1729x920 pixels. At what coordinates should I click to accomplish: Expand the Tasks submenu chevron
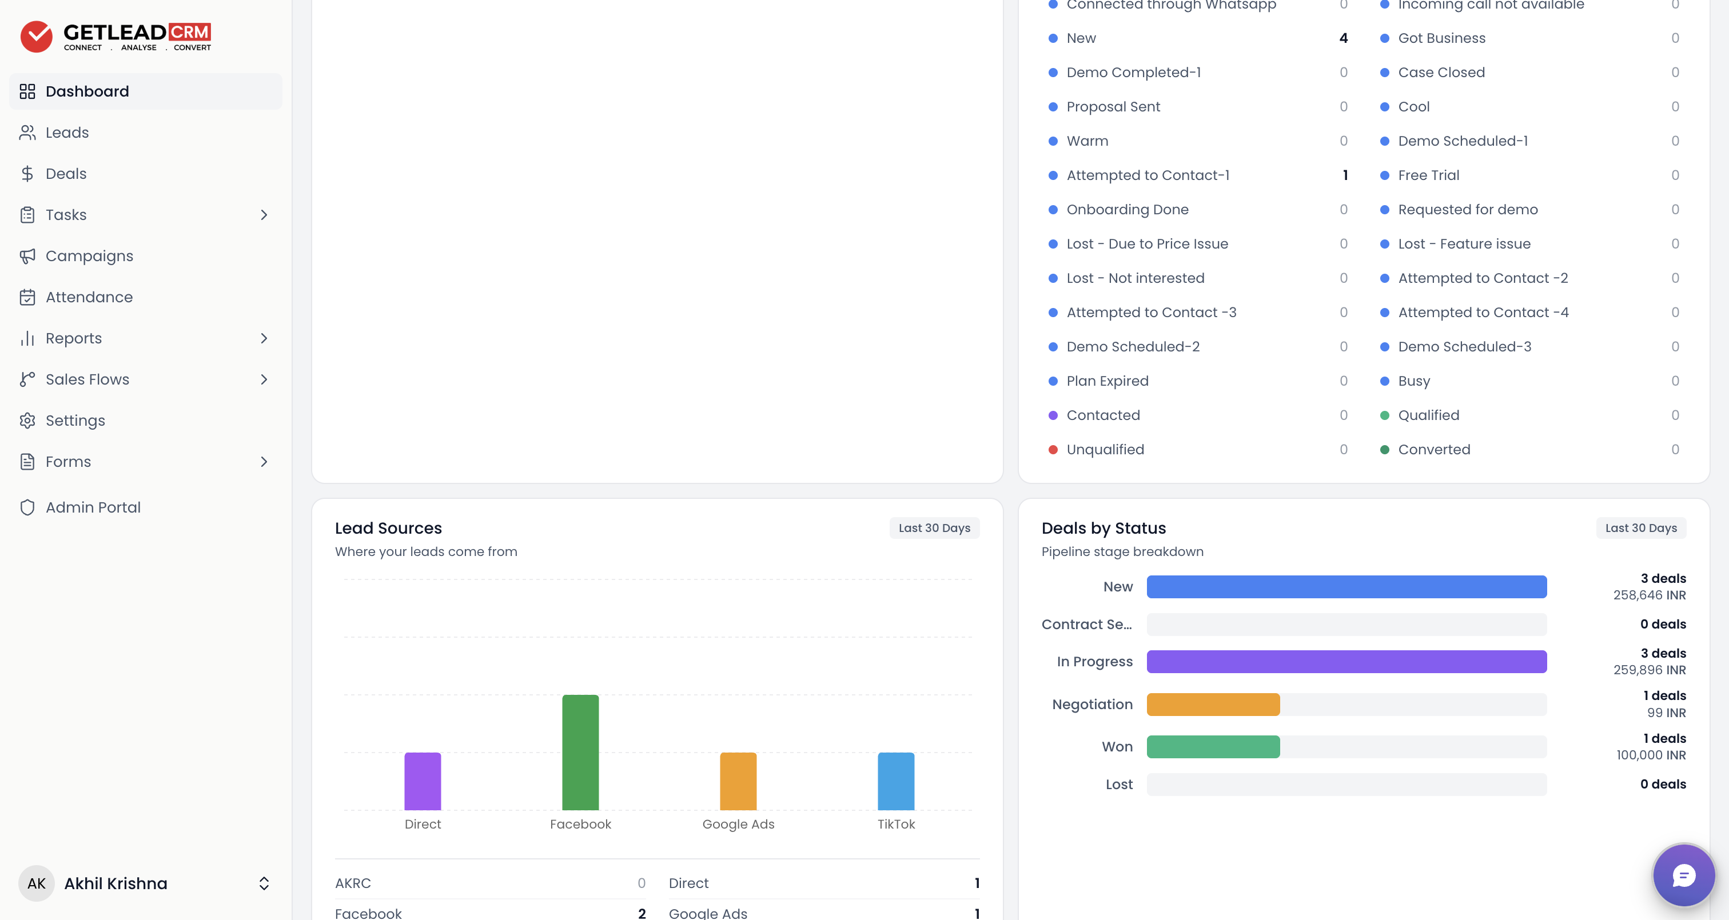click(264, 215)
